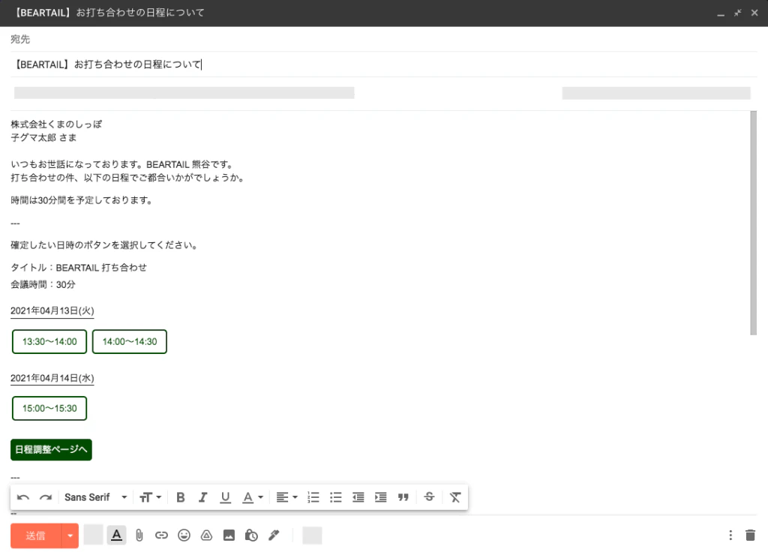The image size is (768, 552).
Task: Toggle bold formatting
Action: [x=180, y=498]
